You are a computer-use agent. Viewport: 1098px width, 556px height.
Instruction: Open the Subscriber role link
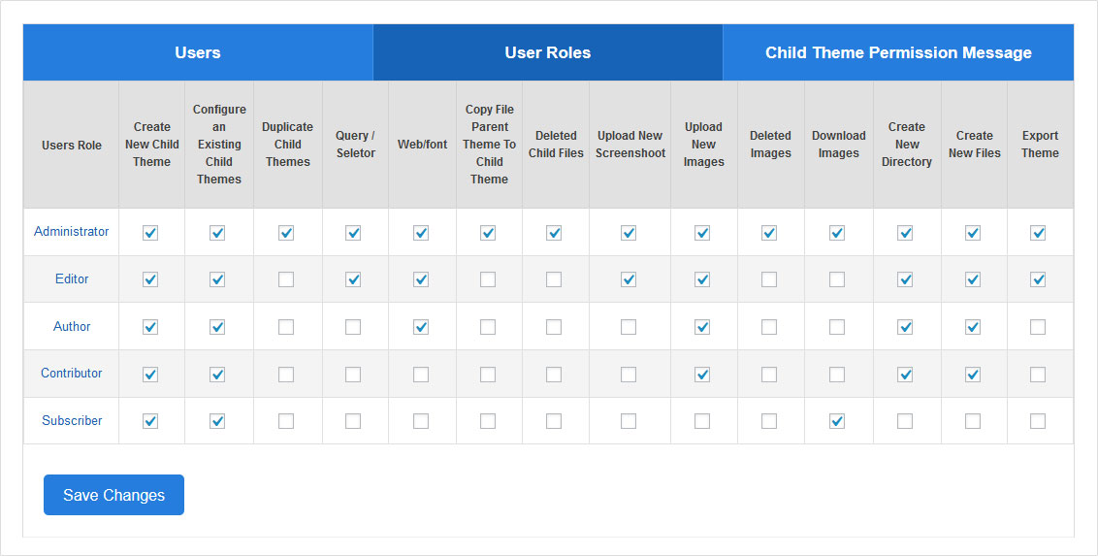(72, 421)
